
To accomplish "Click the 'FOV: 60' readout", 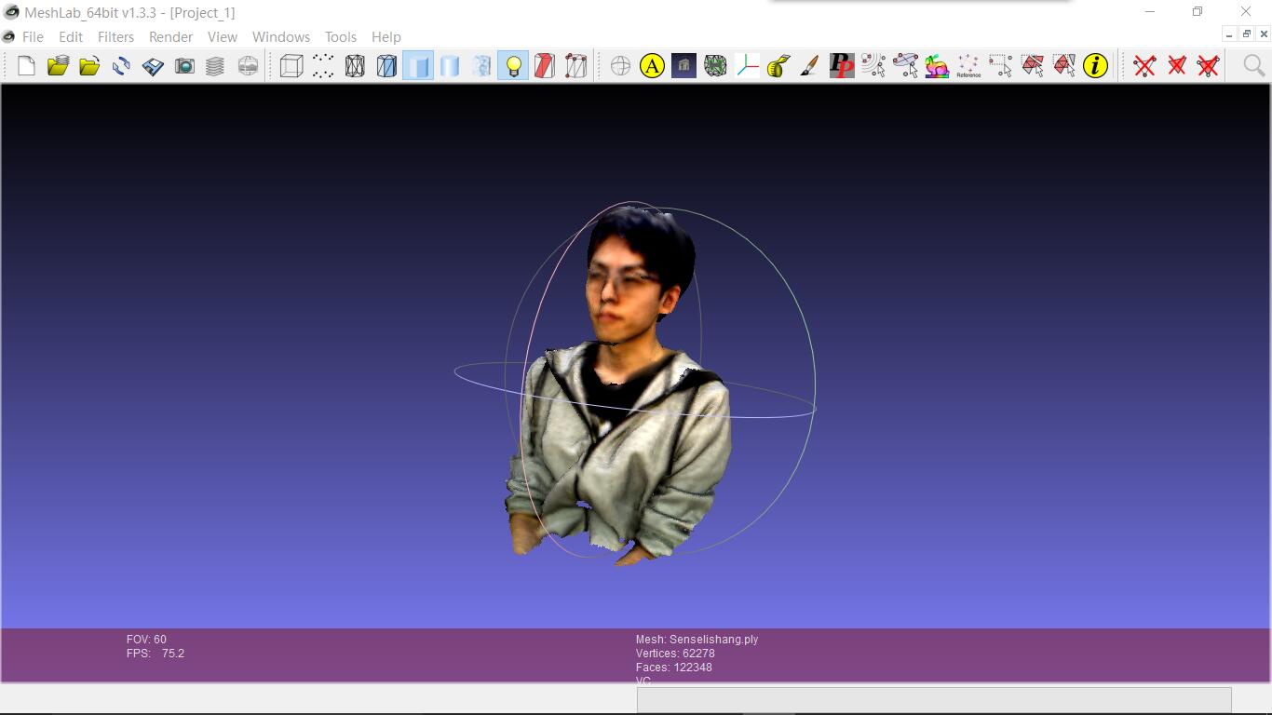I will click(x=146, y=640).
